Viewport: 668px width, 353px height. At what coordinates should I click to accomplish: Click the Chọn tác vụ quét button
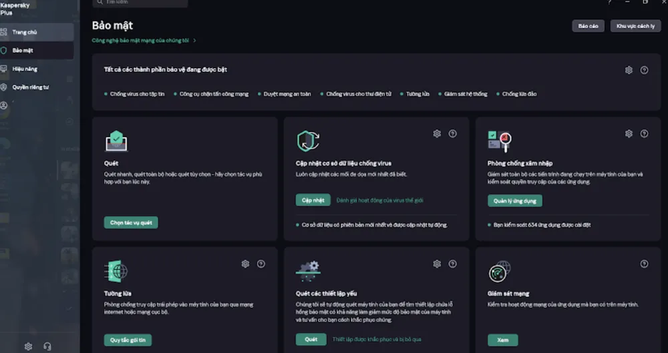click(131, 223)
